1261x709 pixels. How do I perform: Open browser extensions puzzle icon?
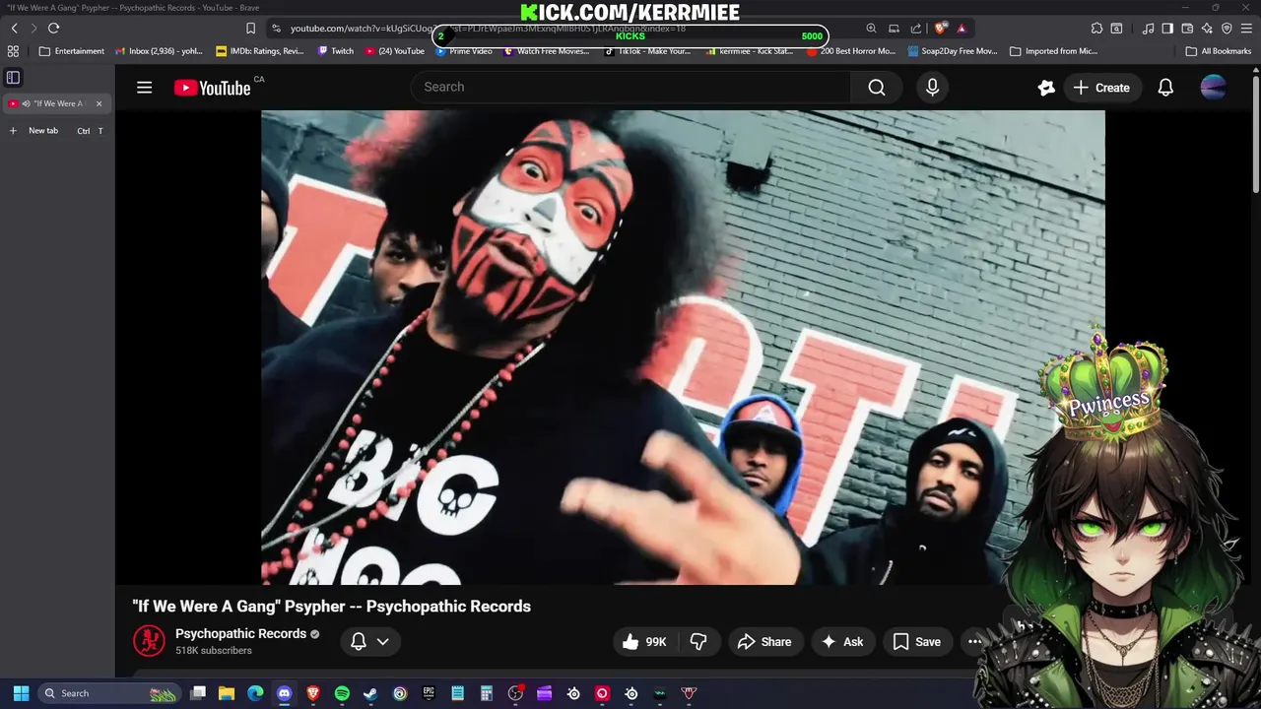point(1096,29)
